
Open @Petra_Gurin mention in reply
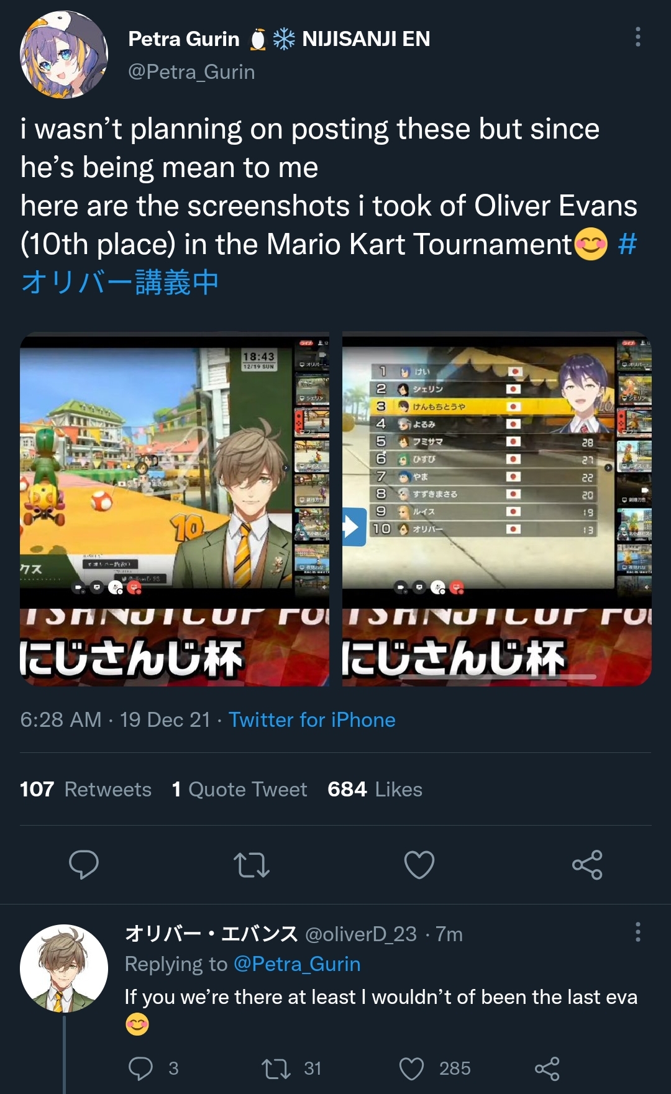pos(297,964)
